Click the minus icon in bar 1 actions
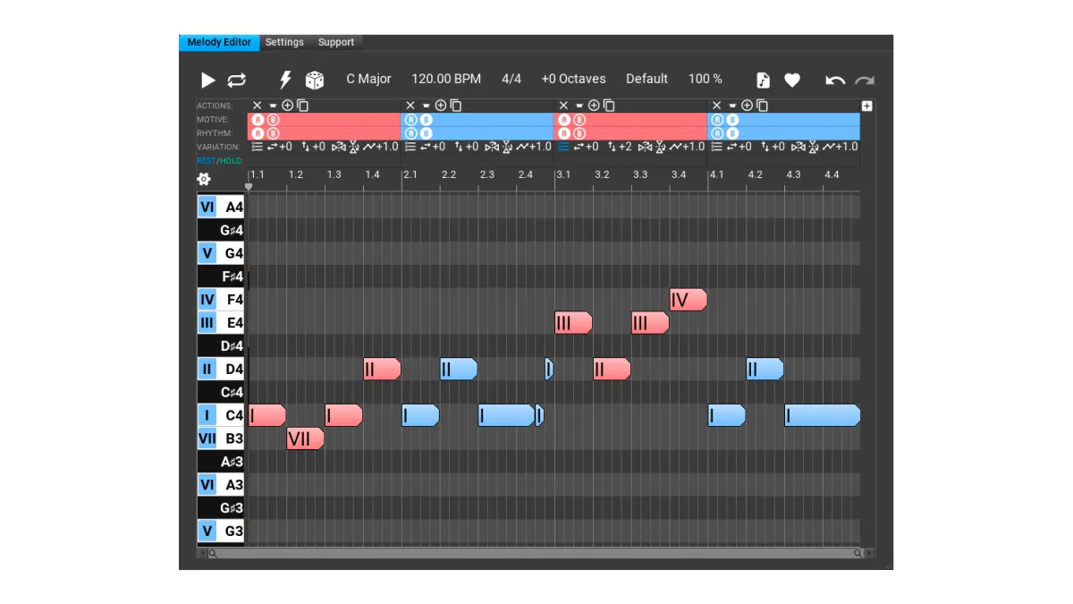This screenshot has height=604, width=1073. click(274, 106)
